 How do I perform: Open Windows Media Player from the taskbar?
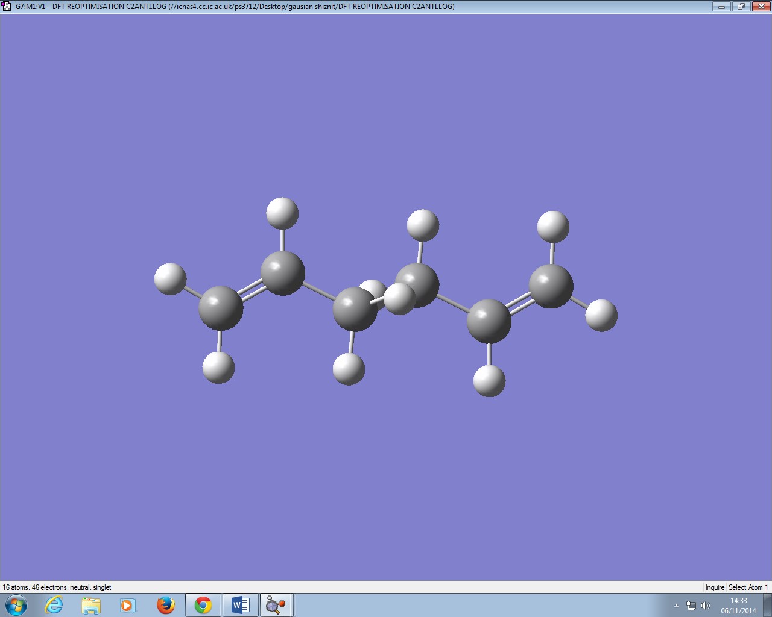[x=128, y=605]
